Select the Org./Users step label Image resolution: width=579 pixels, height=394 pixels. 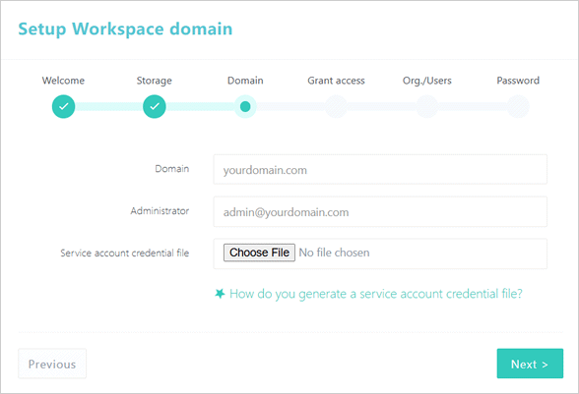(427, 81)
